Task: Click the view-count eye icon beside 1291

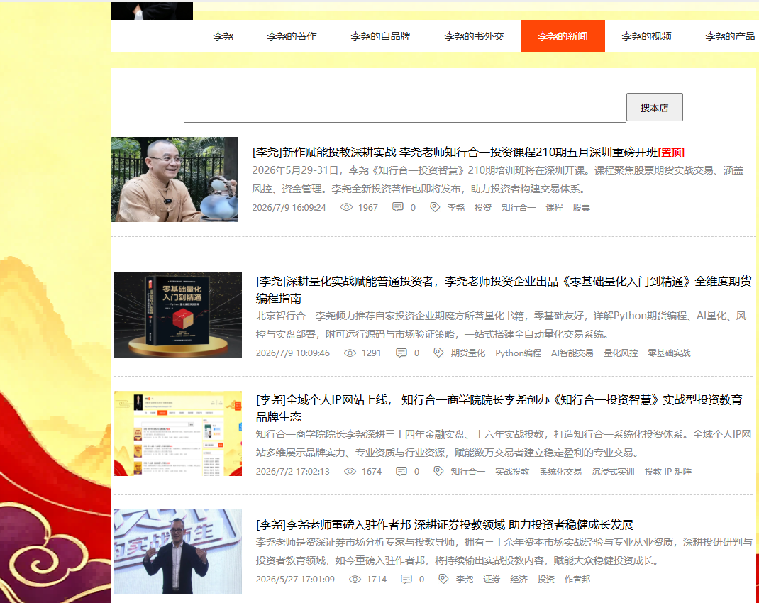Action: (350, 353)
